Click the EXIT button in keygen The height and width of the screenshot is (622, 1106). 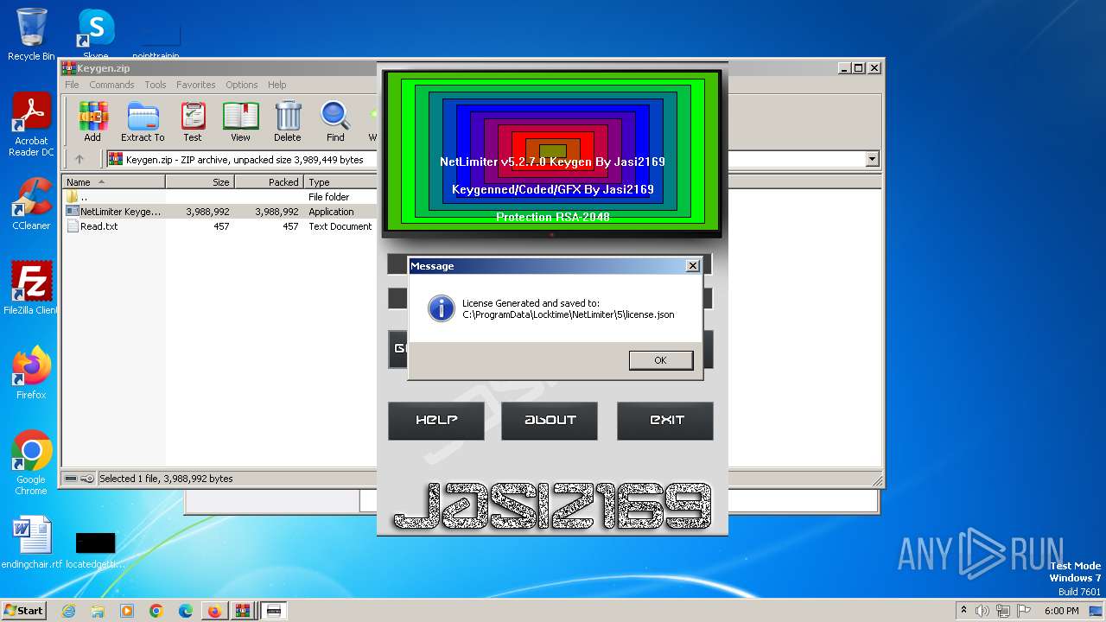(665, 421)
